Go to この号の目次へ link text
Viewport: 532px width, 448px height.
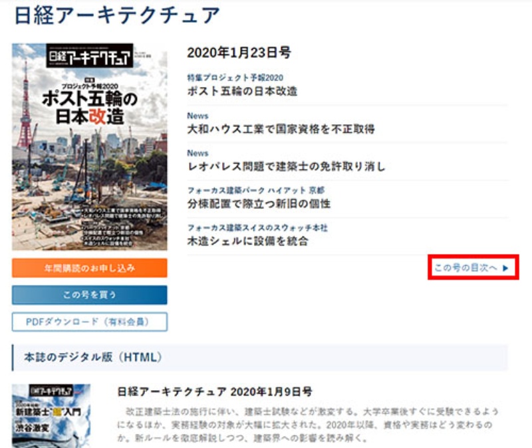point(465,269)
